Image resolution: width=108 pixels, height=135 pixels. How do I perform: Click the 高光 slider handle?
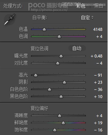pos(35,75)
